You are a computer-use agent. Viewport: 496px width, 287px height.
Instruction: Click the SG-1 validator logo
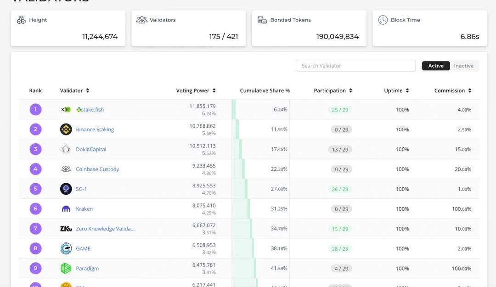[x=66, y=189]
